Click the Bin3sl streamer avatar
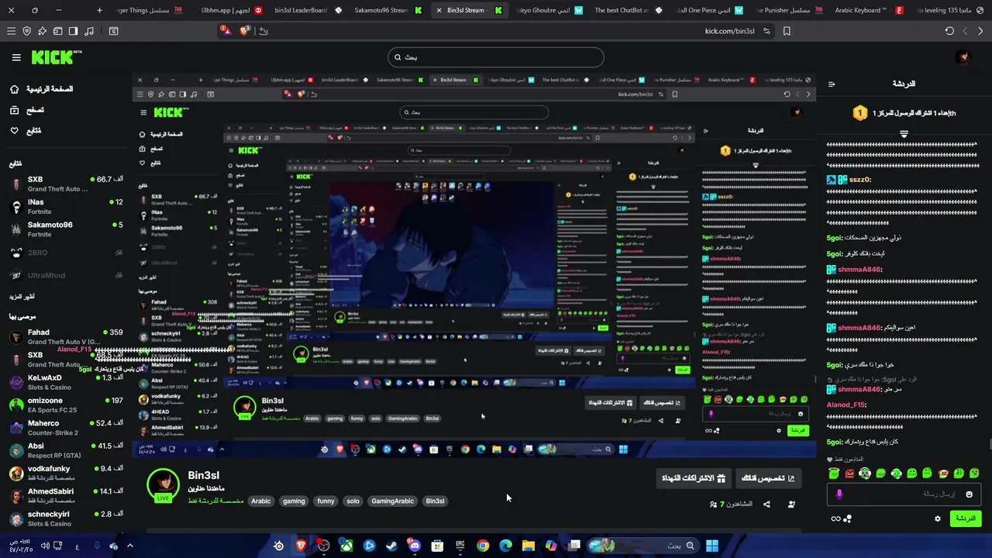992x558 pixels. (164, 484)
